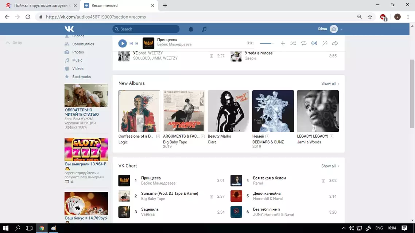Skip to next track in player
Viewport: 415px width, 233px height.
137,44
